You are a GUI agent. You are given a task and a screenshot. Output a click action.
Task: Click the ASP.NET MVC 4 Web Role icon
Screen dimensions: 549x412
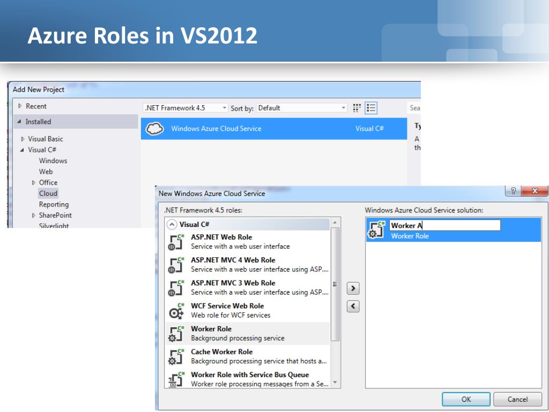pyautogui.click(x=176, y=265)
